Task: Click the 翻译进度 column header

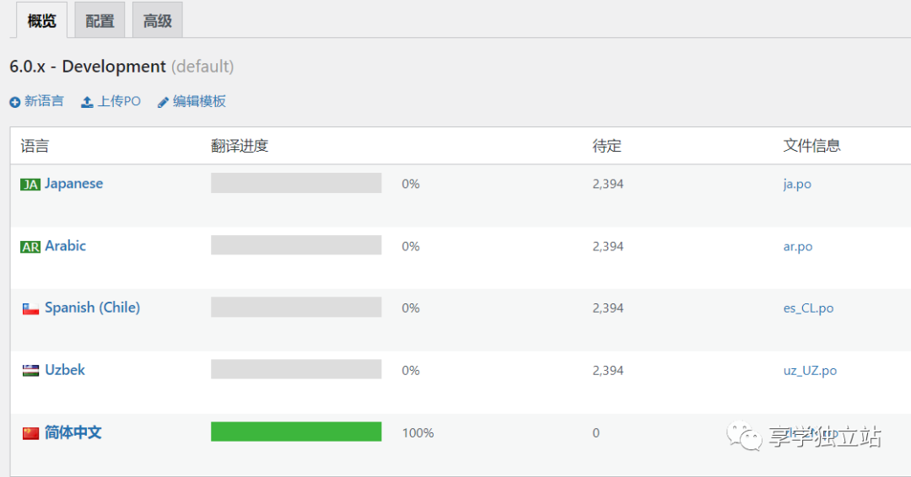Action: point(240,146)
